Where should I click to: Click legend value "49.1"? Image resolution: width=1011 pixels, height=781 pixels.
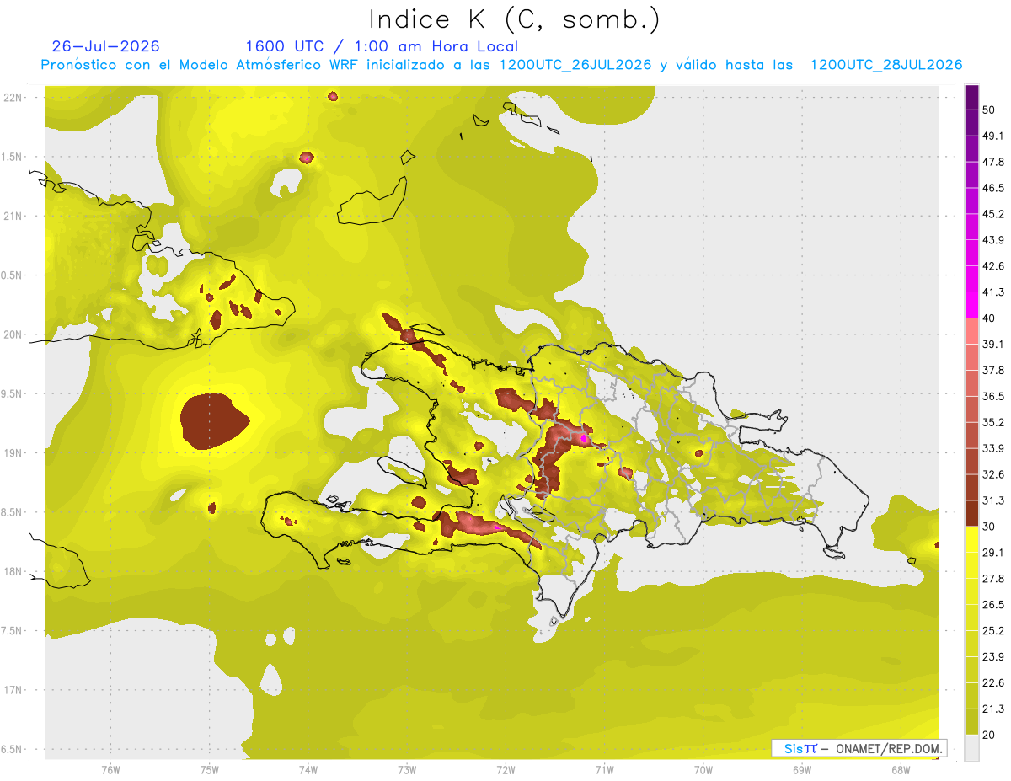[x=993, y=136]
